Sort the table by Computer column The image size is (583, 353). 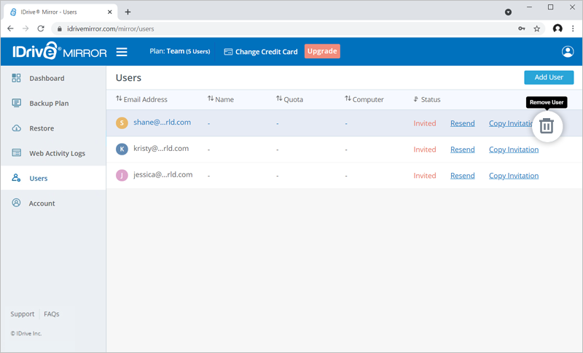coord(364,99)
